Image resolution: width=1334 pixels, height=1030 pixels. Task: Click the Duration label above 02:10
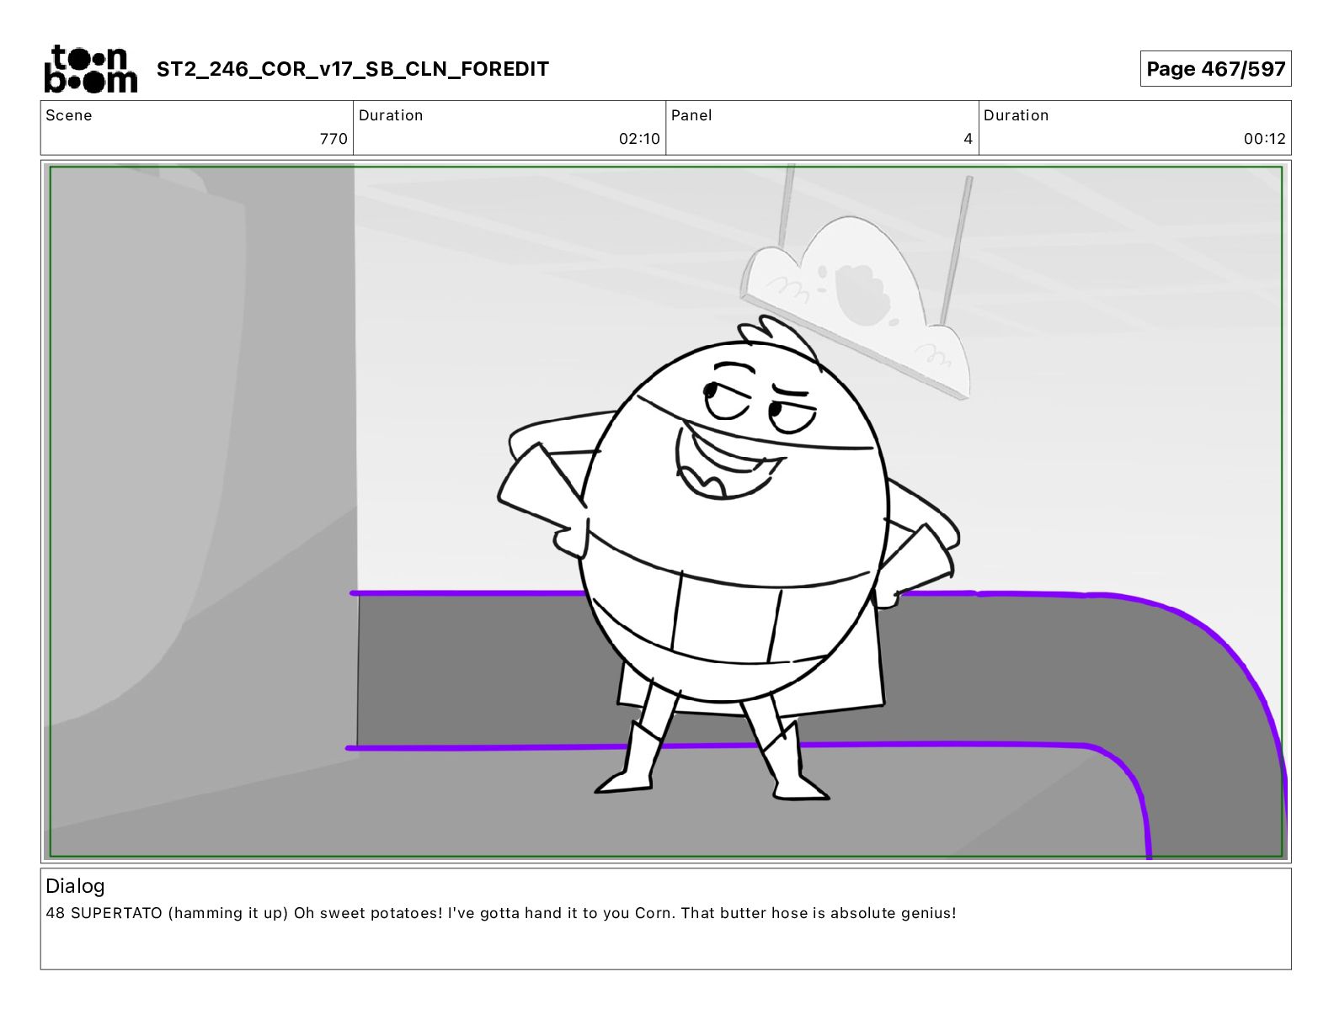(x=391, y=115)
